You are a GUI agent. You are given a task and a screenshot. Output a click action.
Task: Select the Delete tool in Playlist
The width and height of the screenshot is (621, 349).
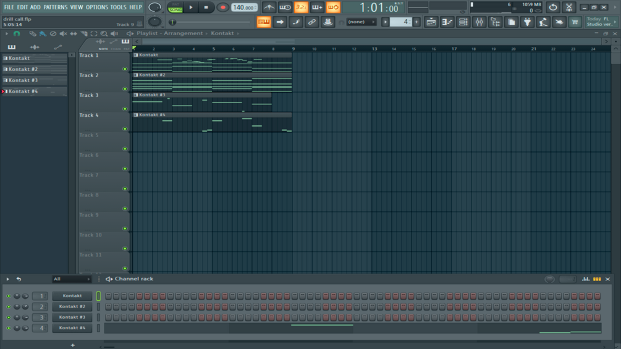click(53, 33)
